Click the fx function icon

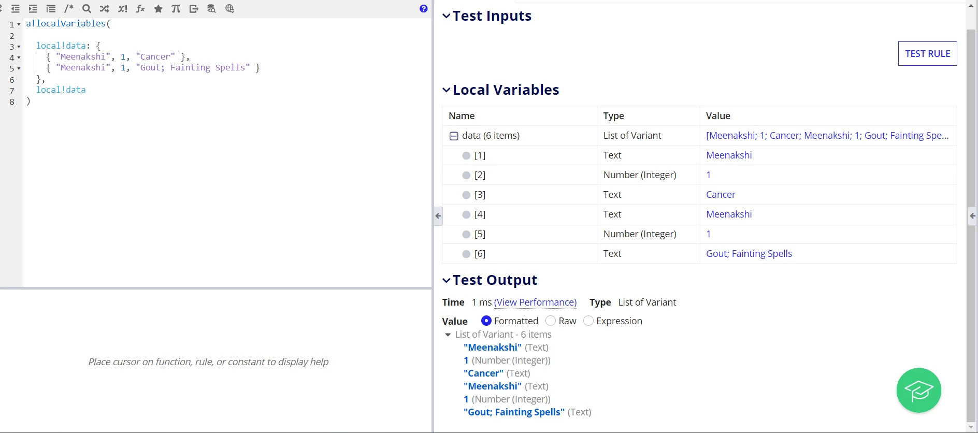click(x=140, y=9)
